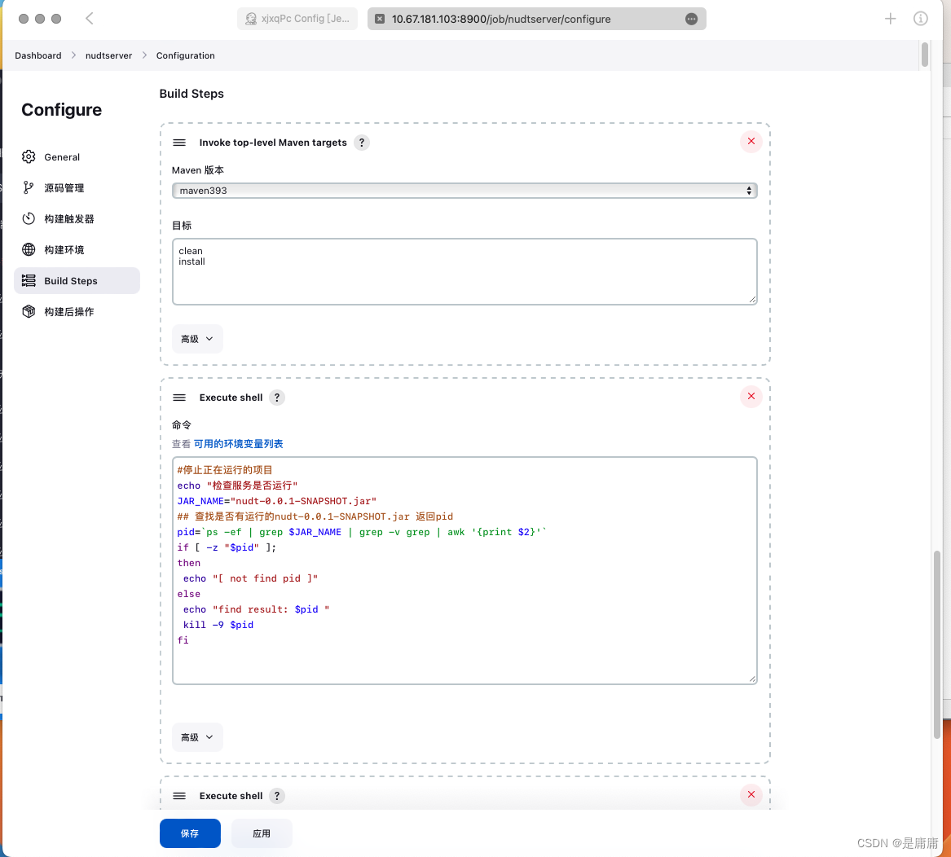Show help for Invoke top-level Maven targets
Image resolution: width=951 pixels, height=857 pixels.
362,143
